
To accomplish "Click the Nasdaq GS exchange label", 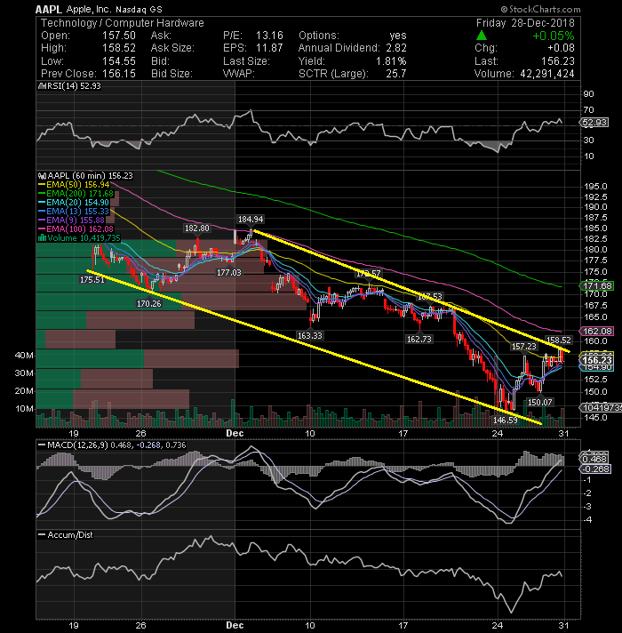I will tap(139, 9).
